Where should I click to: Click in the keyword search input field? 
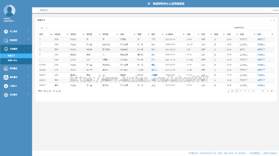tap(260, 28)
